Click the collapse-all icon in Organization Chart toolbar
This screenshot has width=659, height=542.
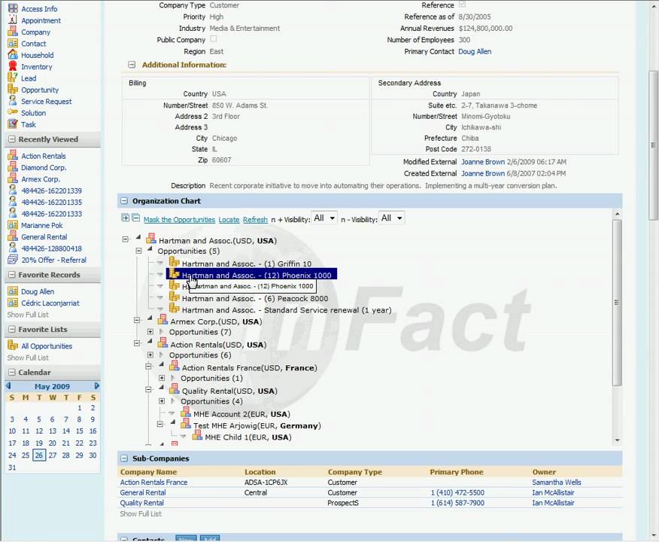coord(135,218)
